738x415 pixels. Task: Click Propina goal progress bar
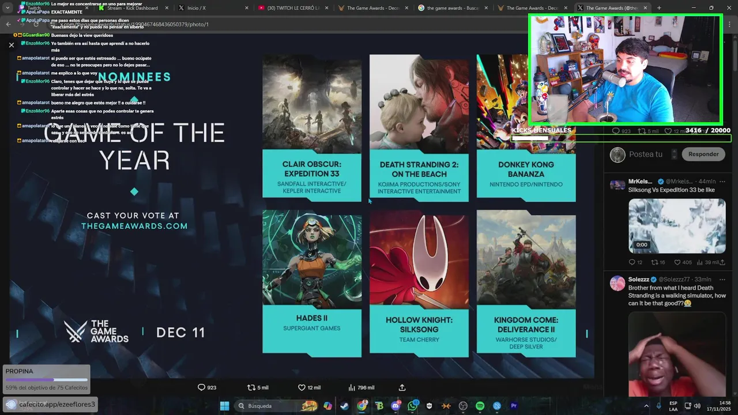pos(46,380)
